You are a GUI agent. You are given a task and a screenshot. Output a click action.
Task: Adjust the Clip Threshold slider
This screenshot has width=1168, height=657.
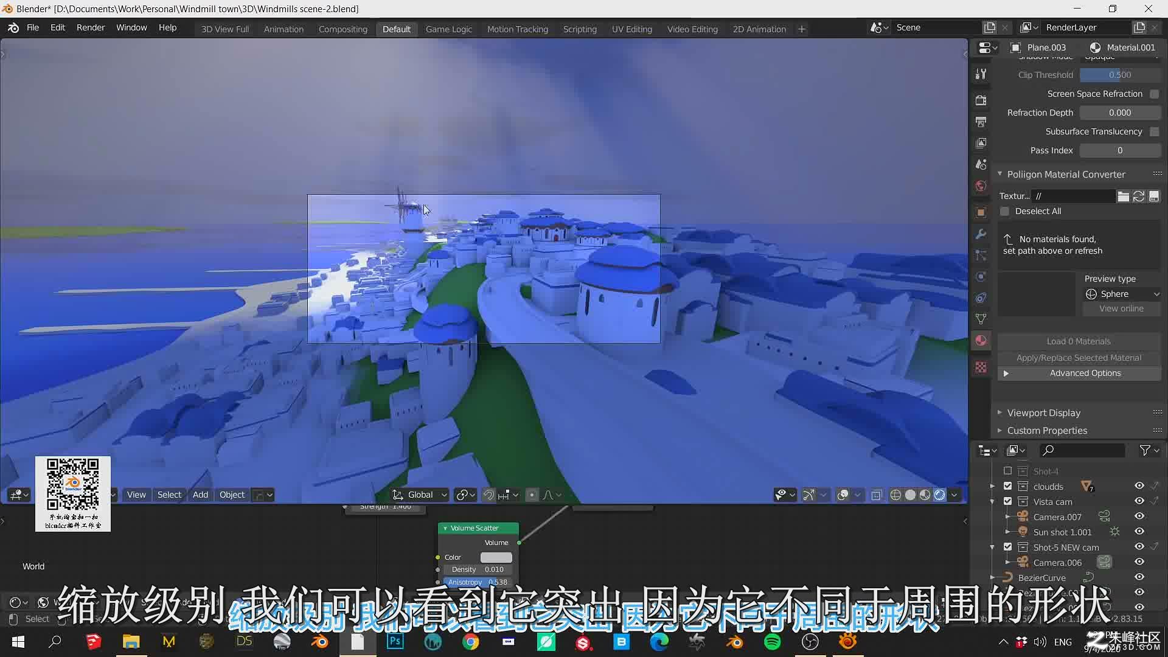click(1121, 75)
